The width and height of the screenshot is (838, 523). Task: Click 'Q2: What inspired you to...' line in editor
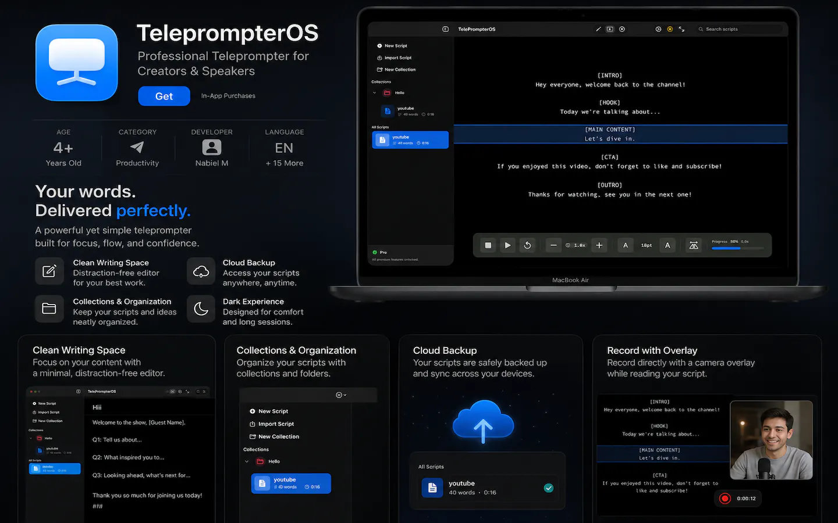pyautogui.click(x=129, y=457)
